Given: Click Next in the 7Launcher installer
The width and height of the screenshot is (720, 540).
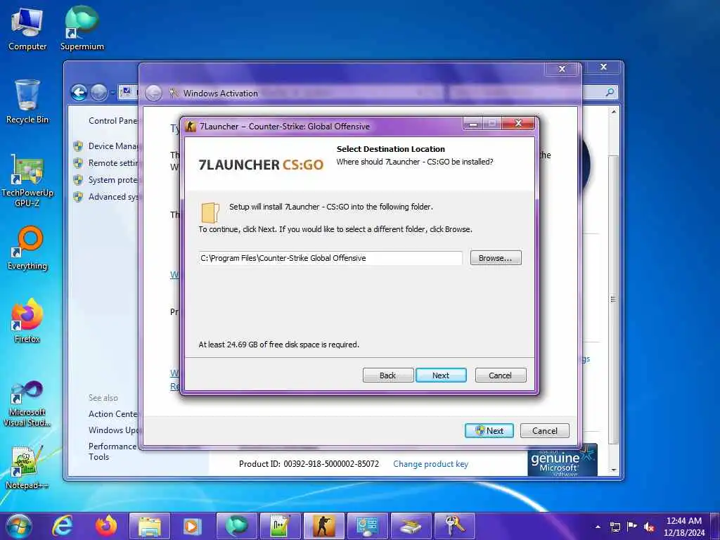Looking at the screenshot, I should point(441,375).
